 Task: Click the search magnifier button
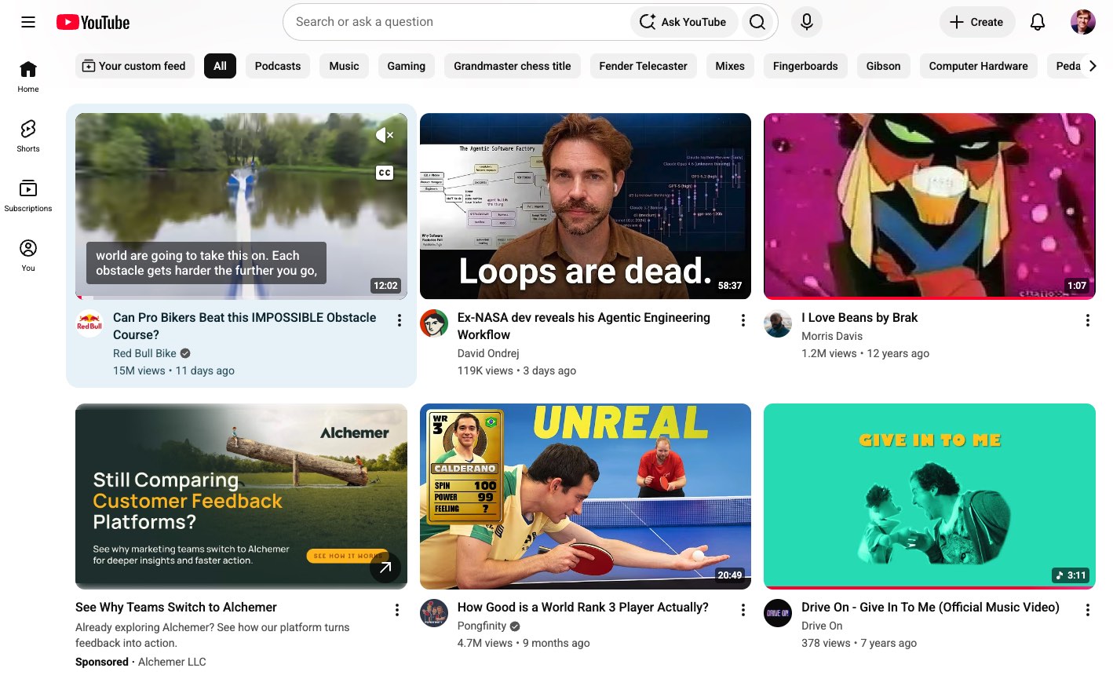[757, 22]
